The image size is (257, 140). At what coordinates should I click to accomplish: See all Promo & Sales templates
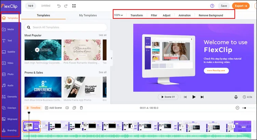click(103, 72)
